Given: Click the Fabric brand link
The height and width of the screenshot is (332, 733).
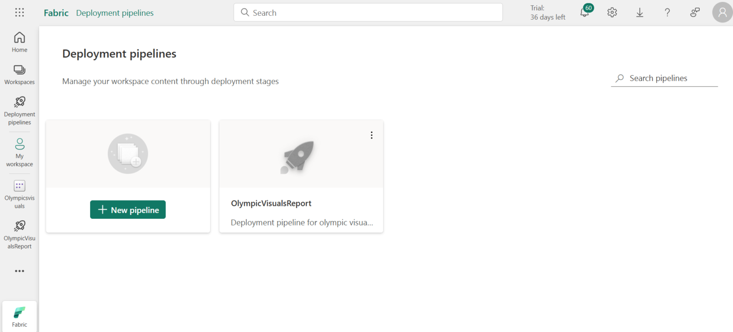Looking at the screenshot, I should point(56,13).
